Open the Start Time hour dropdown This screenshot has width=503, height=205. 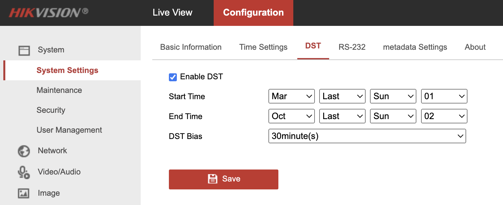point(444,97)
